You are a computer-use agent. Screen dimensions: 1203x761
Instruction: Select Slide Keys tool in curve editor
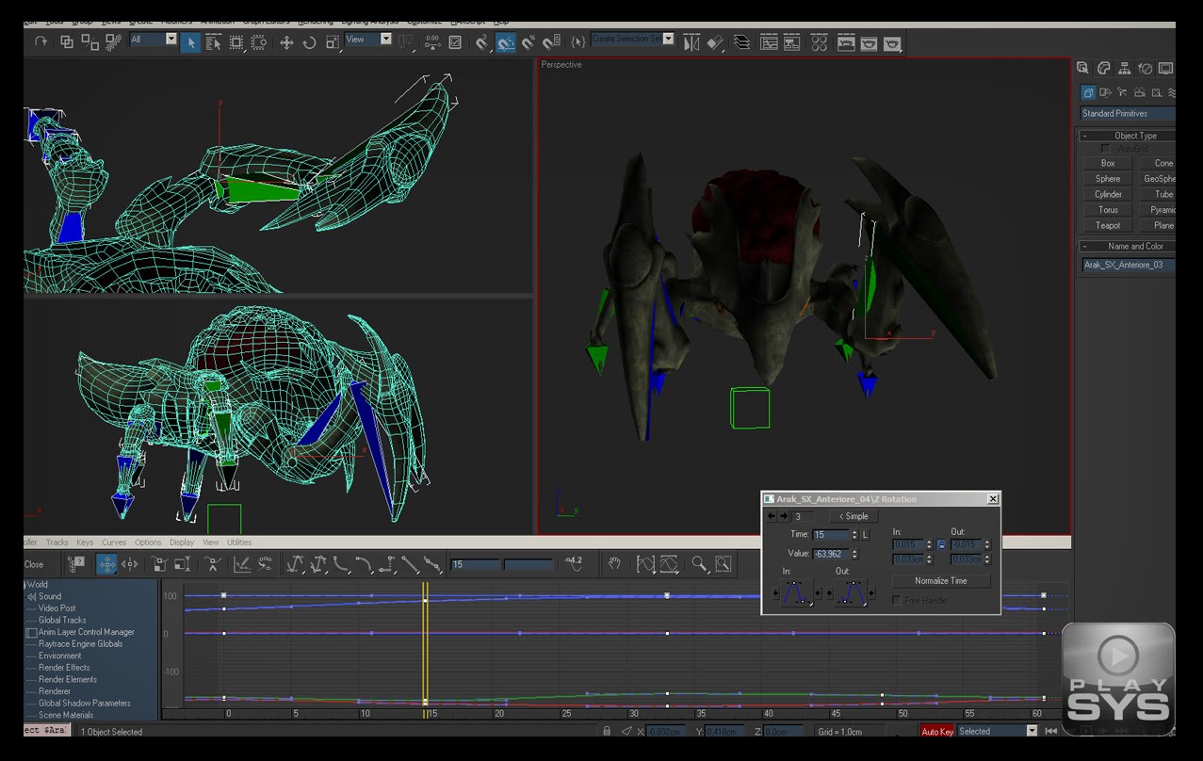tap(130, 563)
